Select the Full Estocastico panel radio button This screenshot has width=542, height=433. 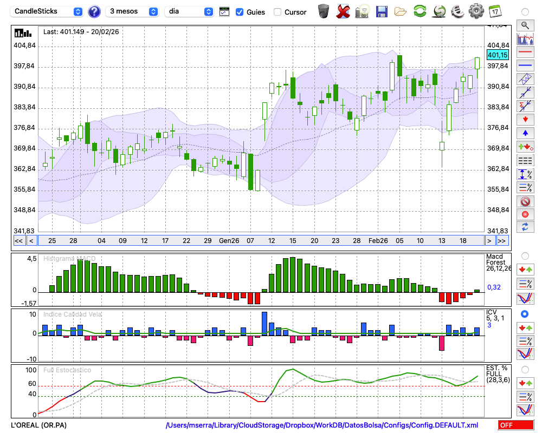click(525, 370)
